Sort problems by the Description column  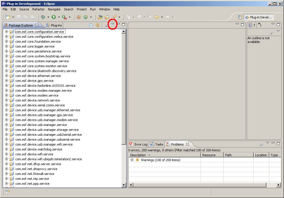(x=165, y=155)
